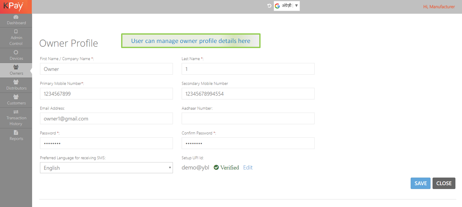The height and width of the screenshot is (207, 462).
Task: Open the Customers sidebar icon
Action: 16,97
